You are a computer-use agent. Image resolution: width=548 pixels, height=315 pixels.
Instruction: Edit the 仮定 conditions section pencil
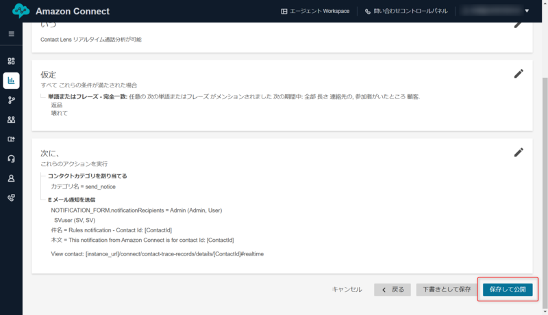click(x=519, y=74)
